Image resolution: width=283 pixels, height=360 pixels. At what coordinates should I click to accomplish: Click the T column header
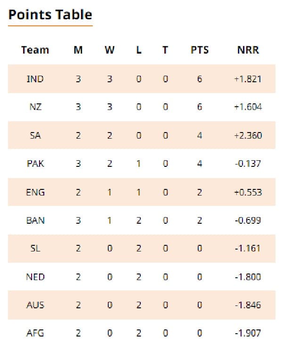click(165, 50)
